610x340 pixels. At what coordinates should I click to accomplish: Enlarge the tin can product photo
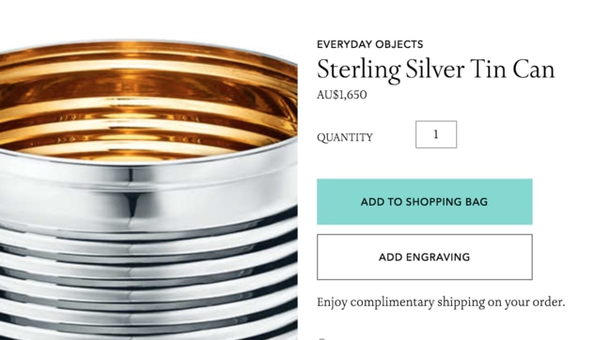[149, 189]
